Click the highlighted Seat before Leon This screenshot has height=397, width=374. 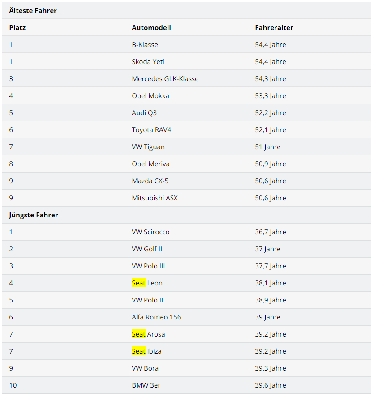tap(138, 283)
